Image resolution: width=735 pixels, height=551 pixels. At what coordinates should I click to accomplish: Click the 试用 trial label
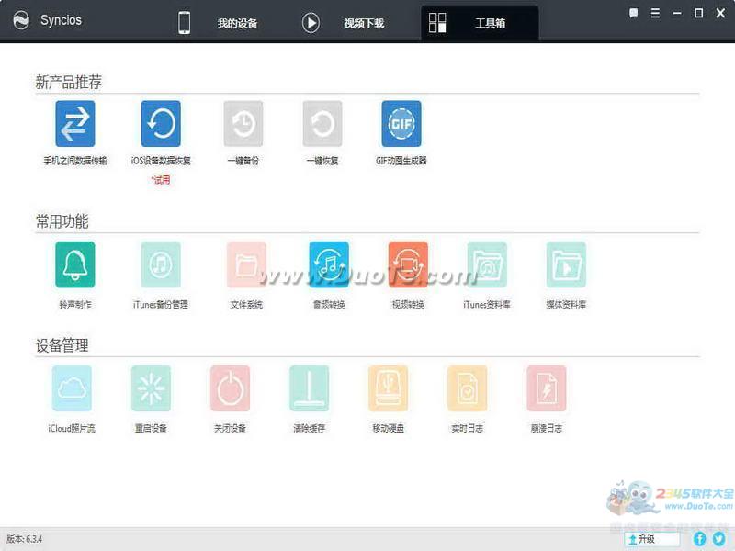[x=161, y=180]
